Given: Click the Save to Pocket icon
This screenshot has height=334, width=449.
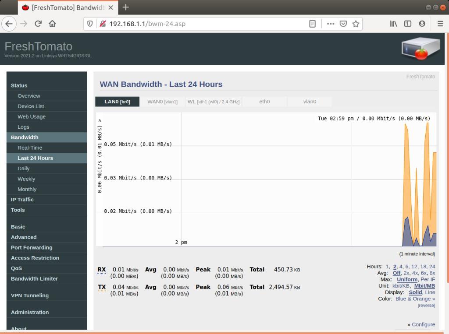Looking at the screenshot, I should point(344,24).
